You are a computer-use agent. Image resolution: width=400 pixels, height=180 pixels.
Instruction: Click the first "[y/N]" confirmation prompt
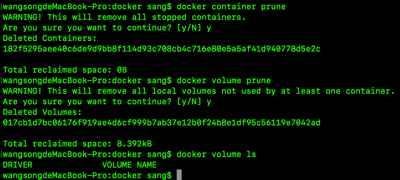[186, 28]
